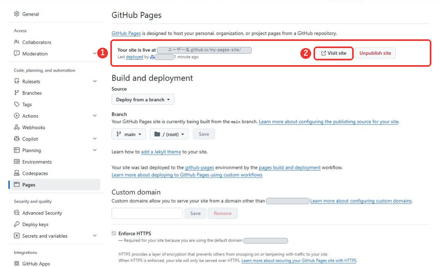
Task: Expand the Copilot section chevron
Action: coord(95,139)
